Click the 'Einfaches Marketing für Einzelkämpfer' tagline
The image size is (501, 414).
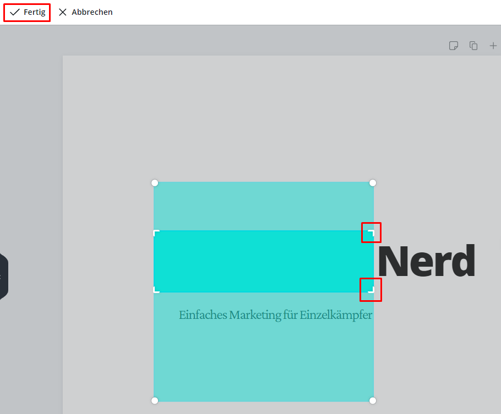(x=275, y=315)
